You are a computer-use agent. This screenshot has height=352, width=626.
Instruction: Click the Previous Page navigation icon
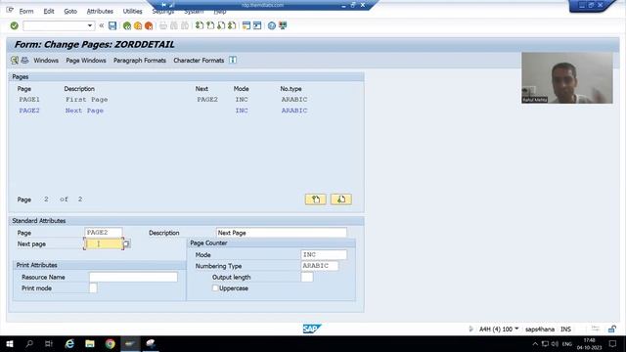(x=210, y=26)
